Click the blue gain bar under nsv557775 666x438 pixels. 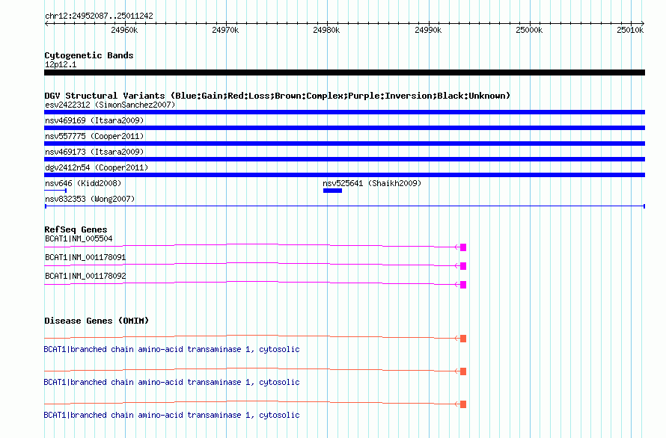(x=344, y=144)
